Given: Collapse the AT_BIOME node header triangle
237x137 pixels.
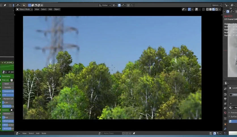Looking at the screenshot, I should (x=2, y=63).
